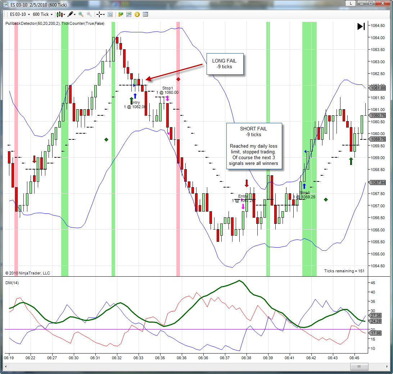The image size is (393, 374).
Task: Open chart Properties table icon
Action: tap(145, 14)
